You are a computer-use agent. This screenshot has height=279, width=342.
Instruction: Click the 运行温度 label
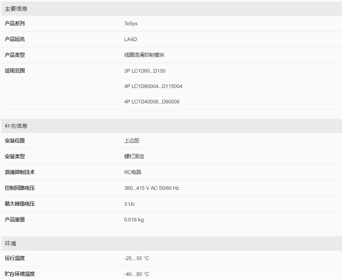pos(15,258)
